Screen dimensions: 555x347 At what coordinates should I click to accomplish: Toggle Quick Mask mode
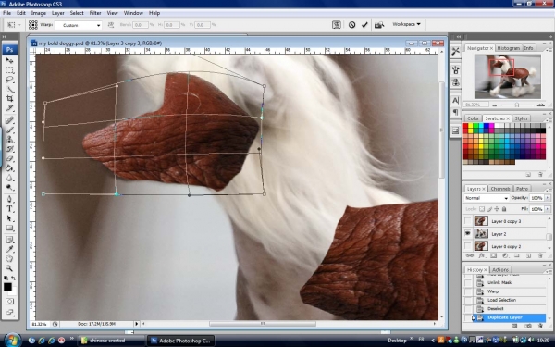coord(9,302)
